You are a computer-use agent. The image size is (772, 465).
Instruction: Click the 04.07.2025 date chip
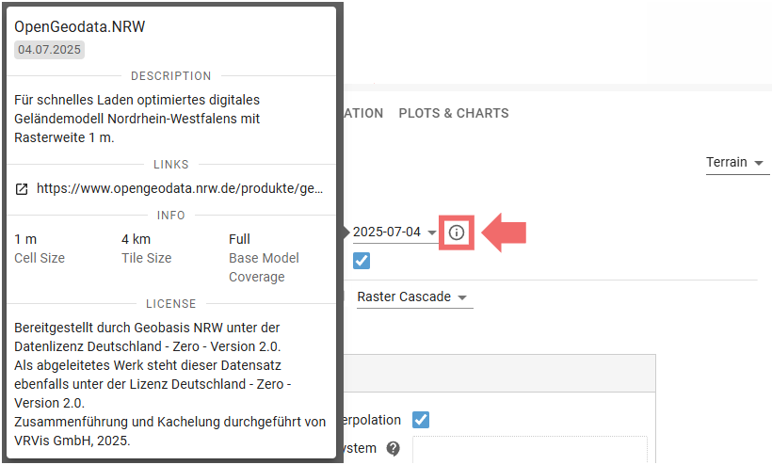pyautogui.click(x=49, y=50)
